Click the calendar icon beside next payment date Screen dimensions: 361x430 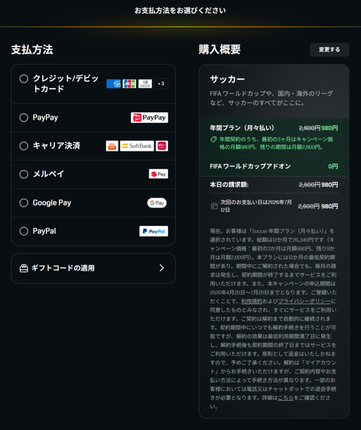[x=214, y=206]
